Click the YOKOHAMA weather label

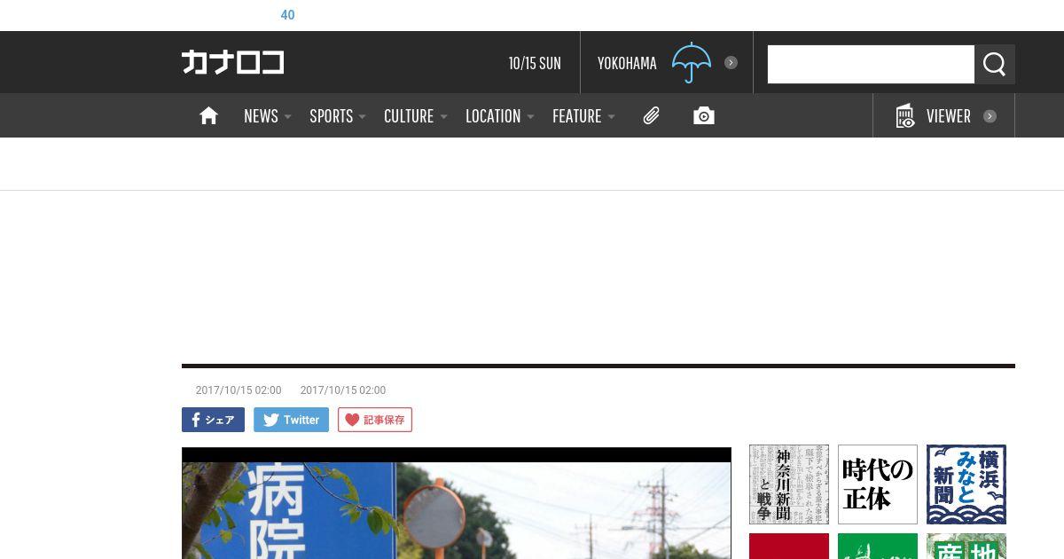627,63
